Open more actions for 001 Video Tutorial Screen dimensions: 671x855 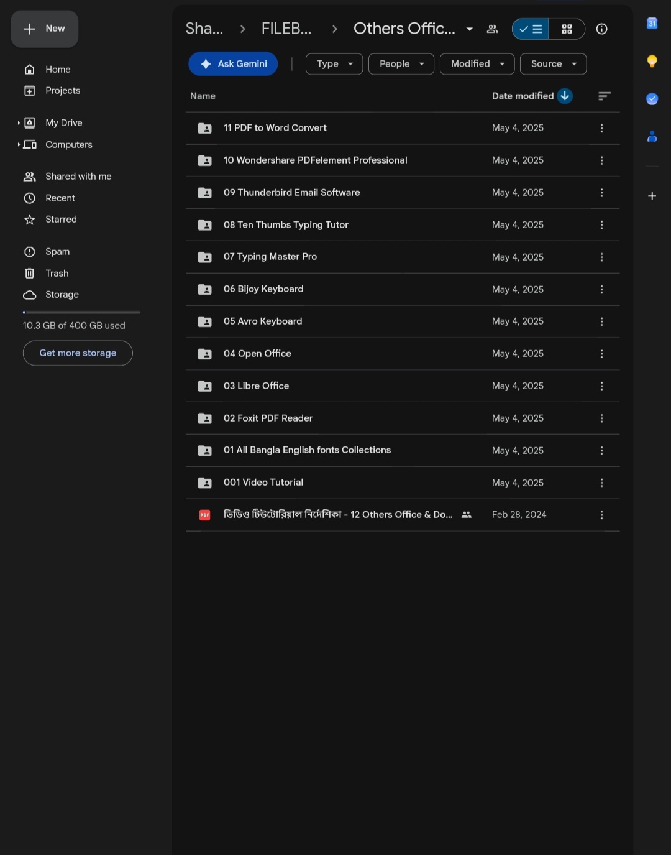[601, 483]
